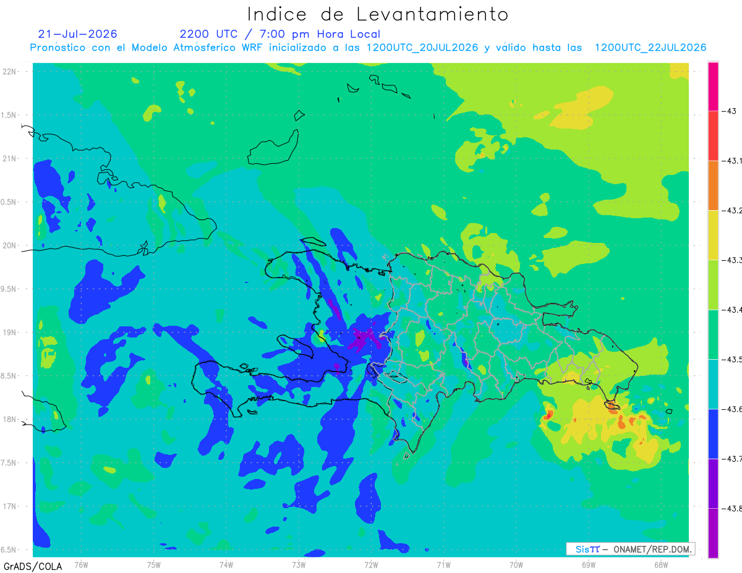Click the cyan swatch between -43.5 and -43.6
Screen dimensions: 742x573
(713, 384)
